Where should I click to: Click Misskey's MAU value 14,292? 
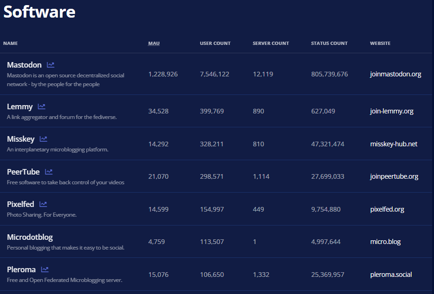pyautogui.click(x=158, y=144)
